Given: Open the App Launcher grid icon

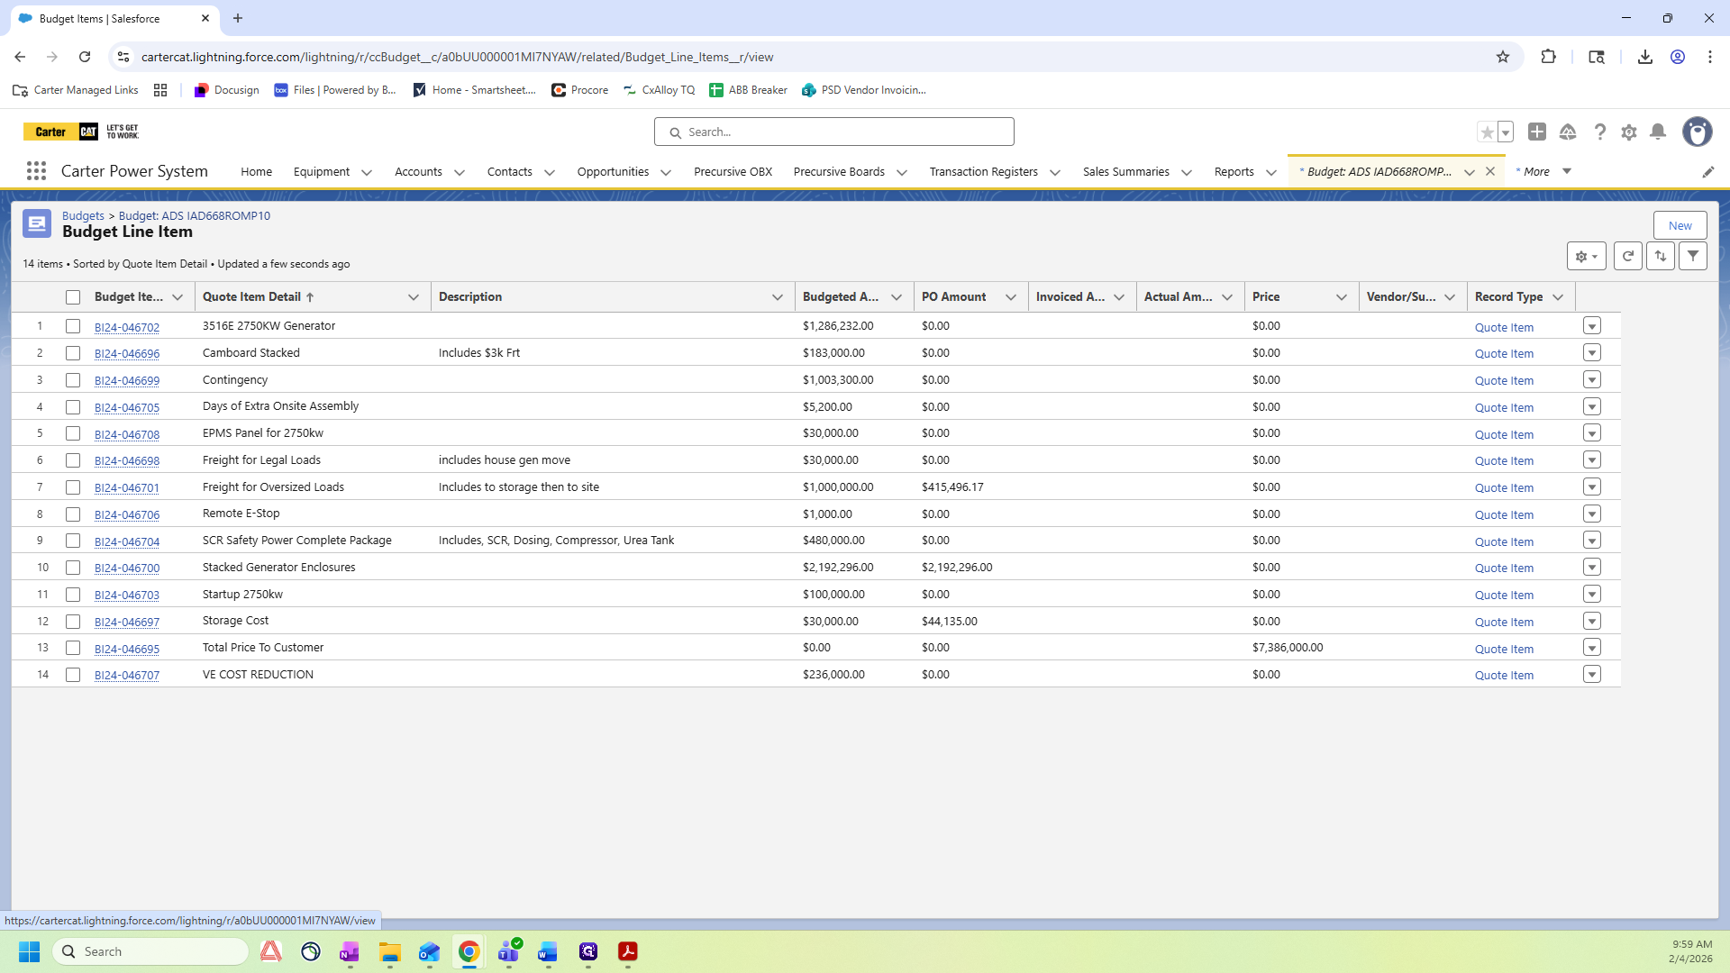Looking at the screenshot, I should point(36,171).
